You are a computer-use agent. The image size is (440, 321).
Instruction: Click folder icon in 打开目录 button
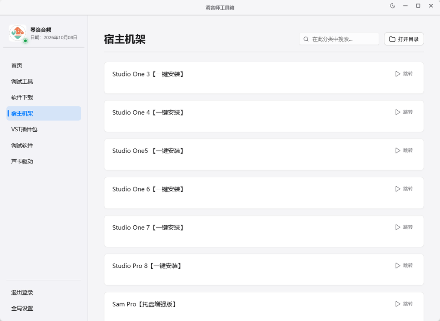pos(392,39)
